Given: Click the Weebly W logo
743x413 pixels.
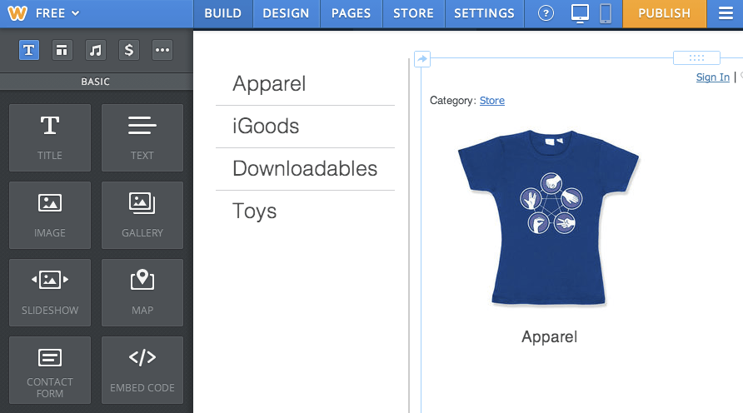Looking at the screenshot, I should coord(17,12).
